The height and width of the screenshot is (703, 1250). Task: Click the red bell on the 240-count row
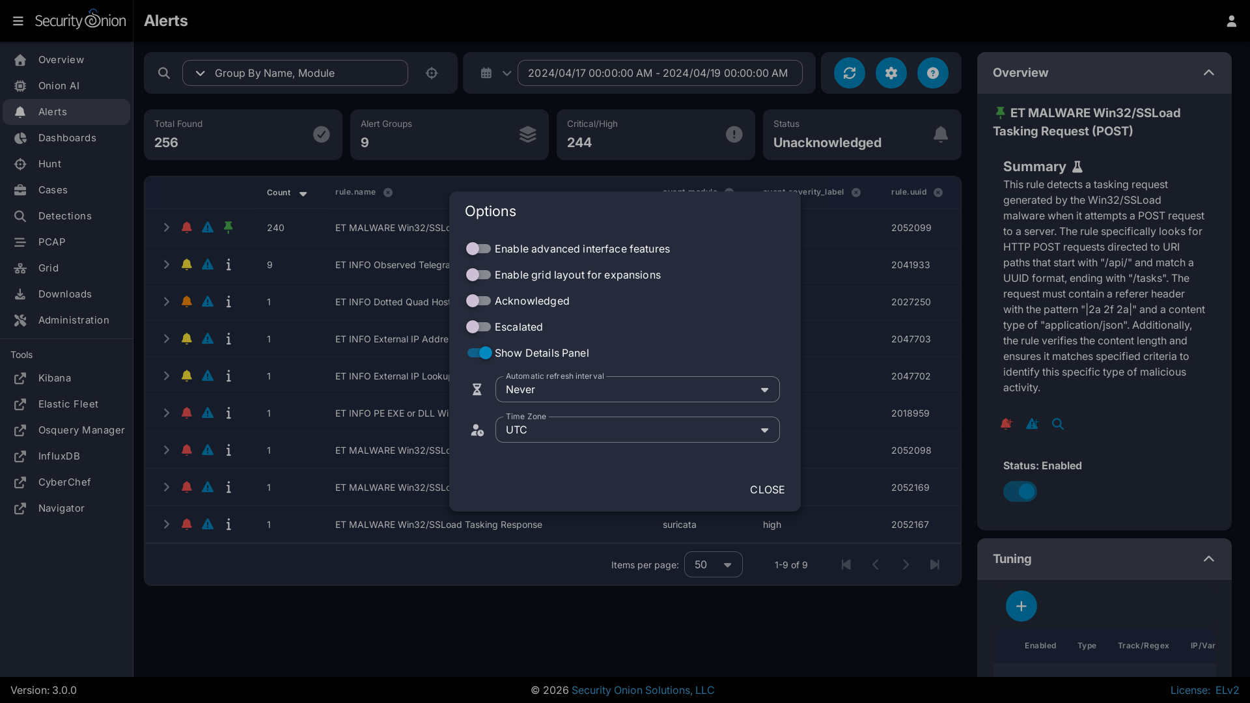(187, 227)
